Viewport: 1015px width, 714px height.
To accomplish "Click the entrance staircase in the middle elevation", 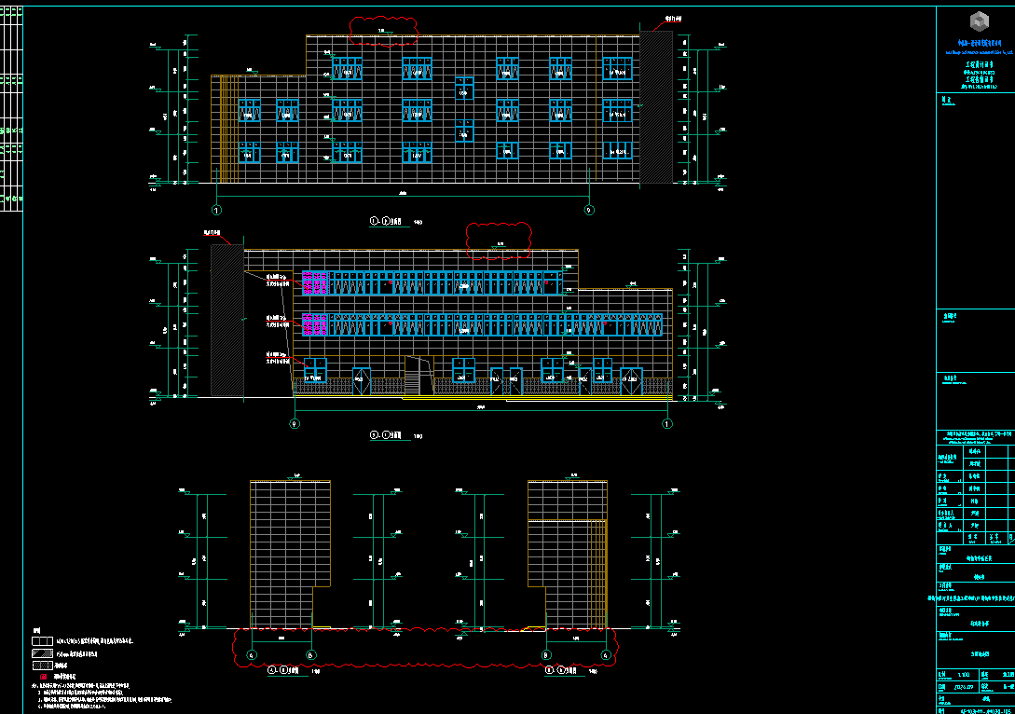I will click(x=412, y=382).
